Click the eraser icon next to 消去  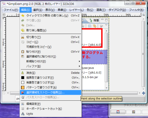click(23, 73)
